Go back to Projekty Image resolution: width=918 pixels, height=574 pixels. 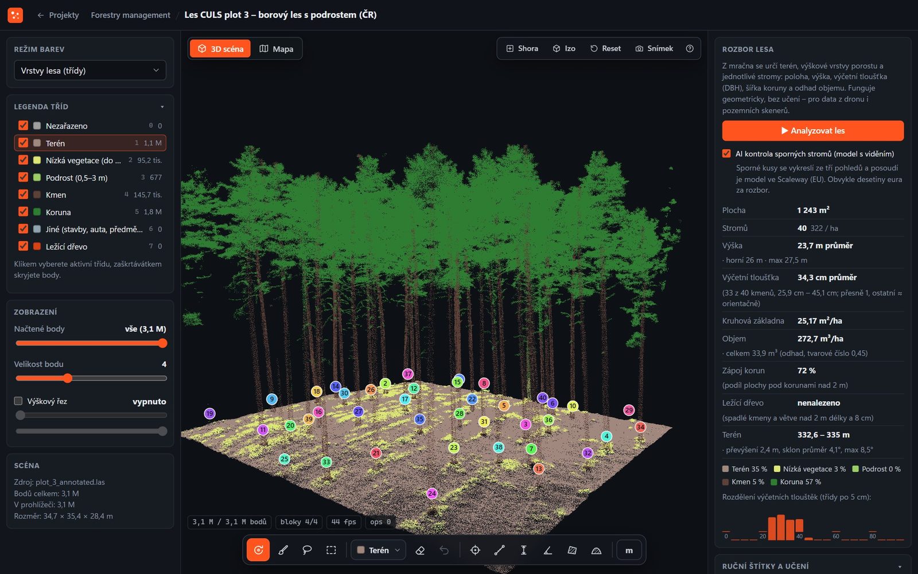pos(58,15)
